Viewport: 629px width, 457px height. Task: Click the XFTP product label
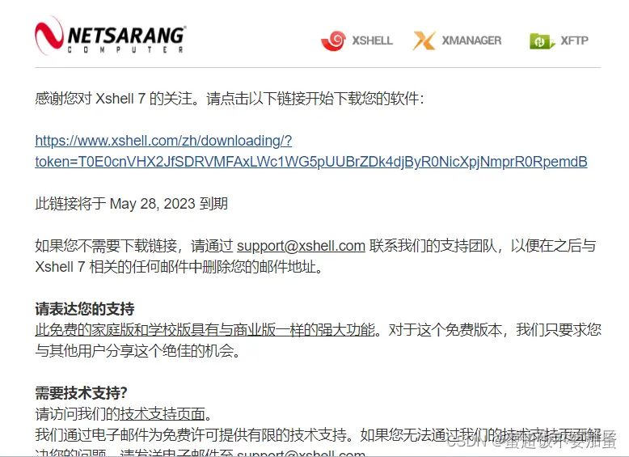(575, 40)
